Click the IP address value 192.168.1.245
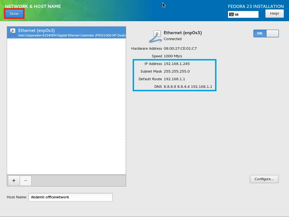 pyautogui.click(x=177, y=64)
